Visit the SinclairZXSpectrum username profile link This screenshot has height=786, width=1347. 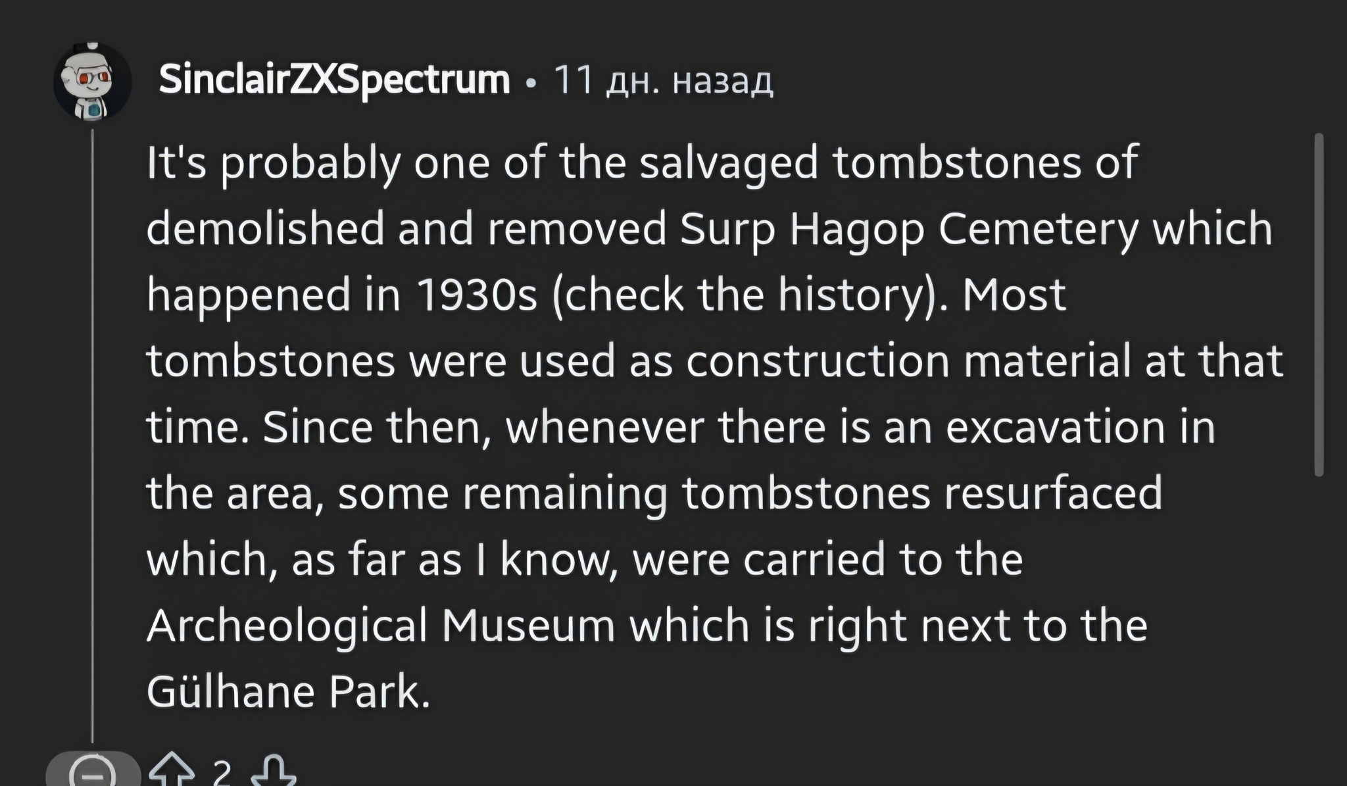click(x=334, y=80)
